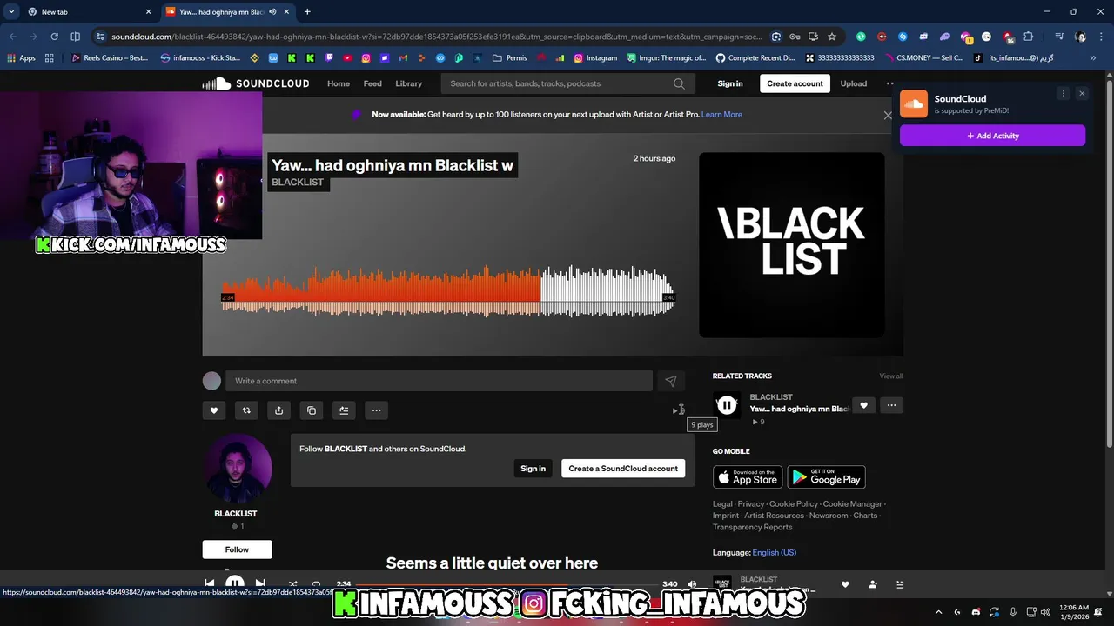Seek in the bottom player progress bar
Screen dimensions: 1114x626
click(x=506, y=584)
